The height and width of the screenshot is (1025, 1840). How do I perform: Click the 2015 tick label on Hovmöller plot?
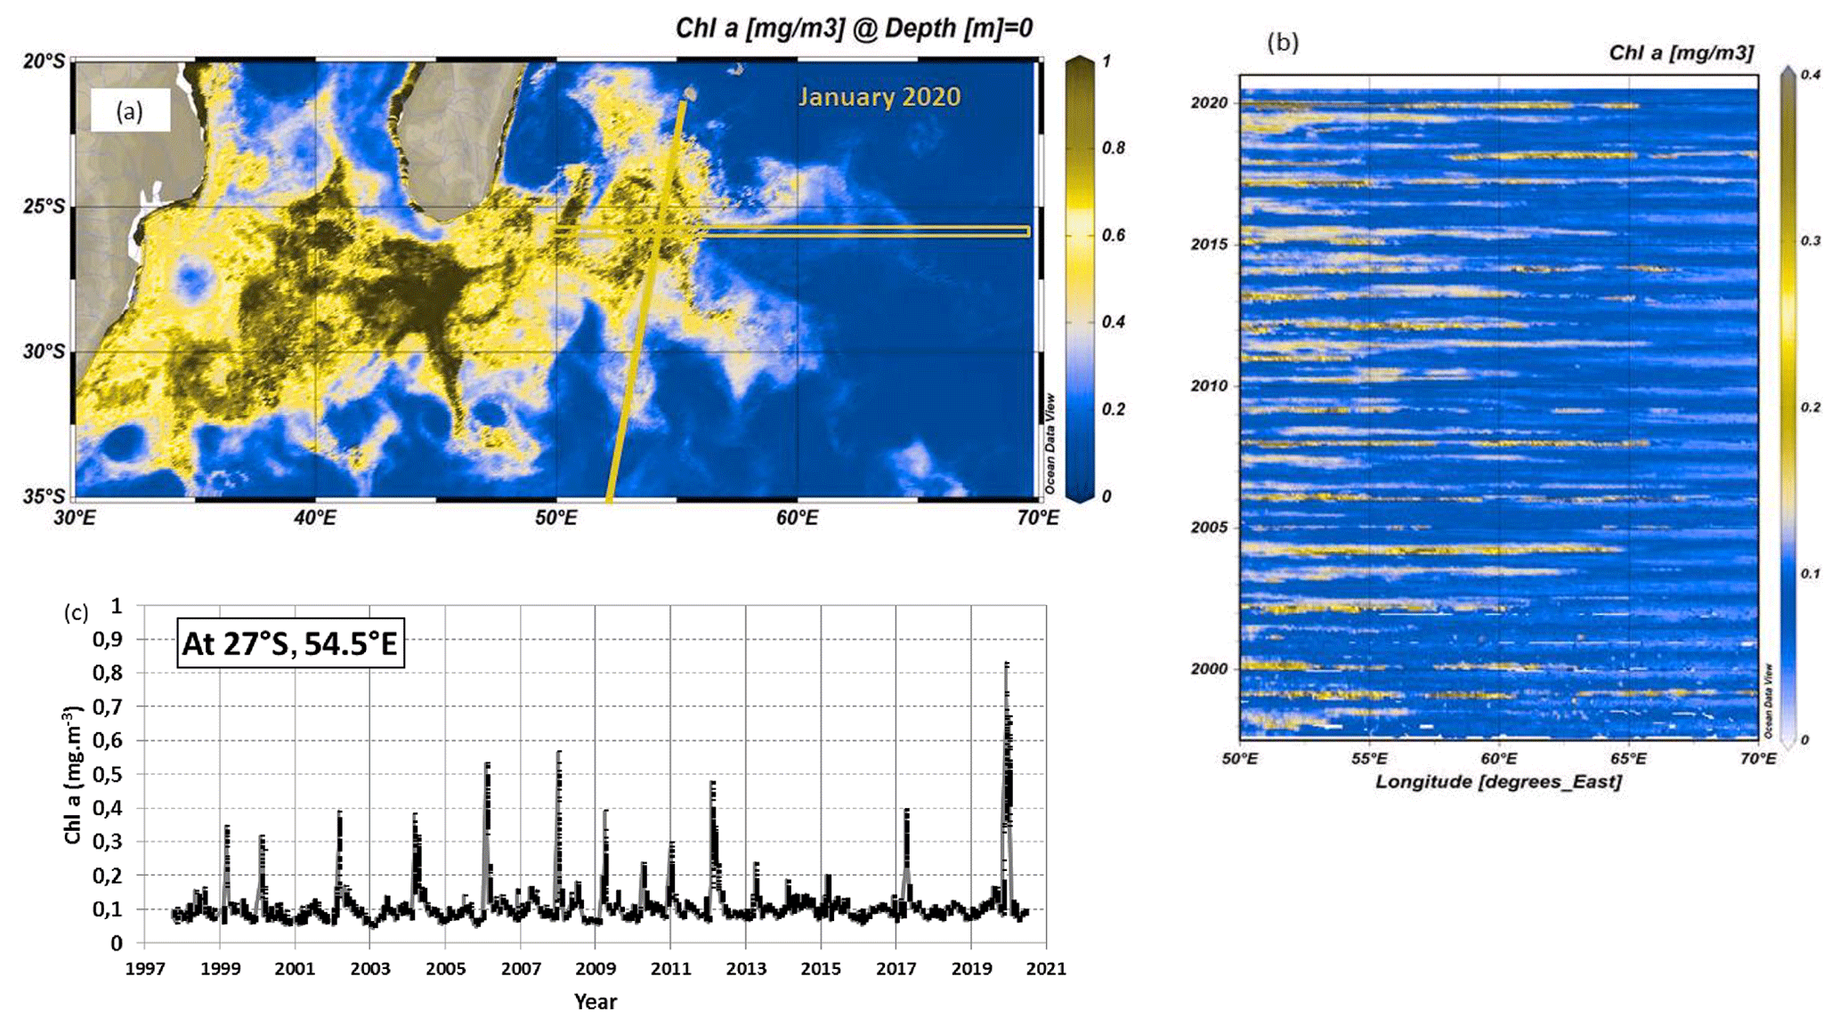pyautogui.click(x=1209, y=244)
